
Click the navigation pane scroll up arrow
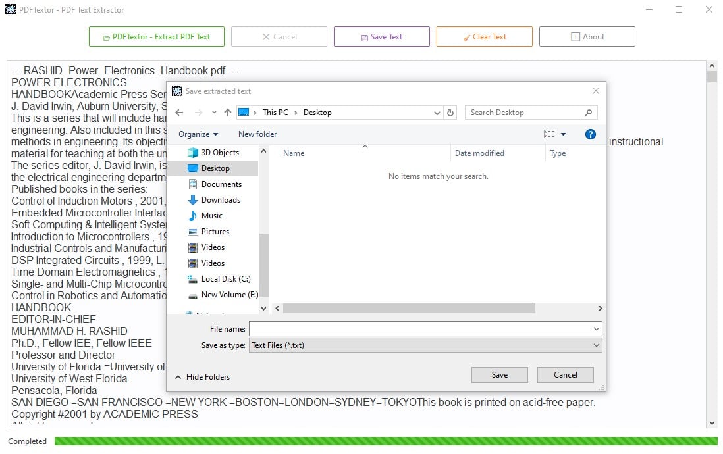[264, 151]
